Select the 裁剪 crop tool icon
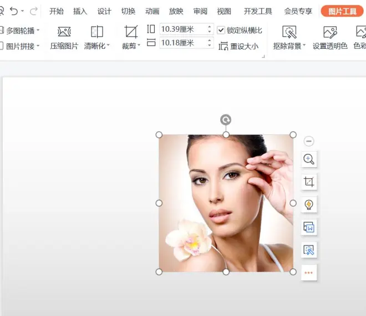The image size is (366, 316). (131, 32)
